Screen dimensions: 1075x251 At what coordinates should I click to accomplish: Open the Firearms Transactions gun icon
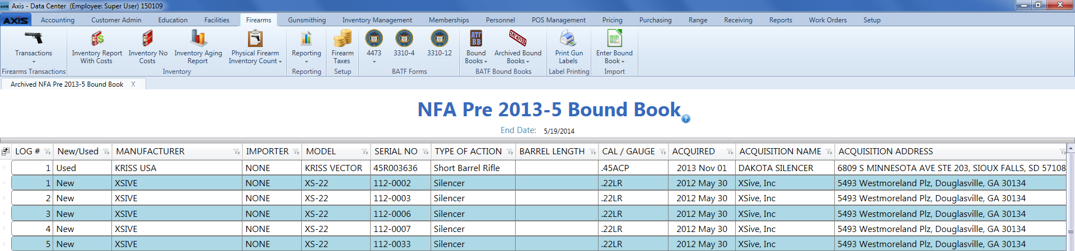point(34,38)
